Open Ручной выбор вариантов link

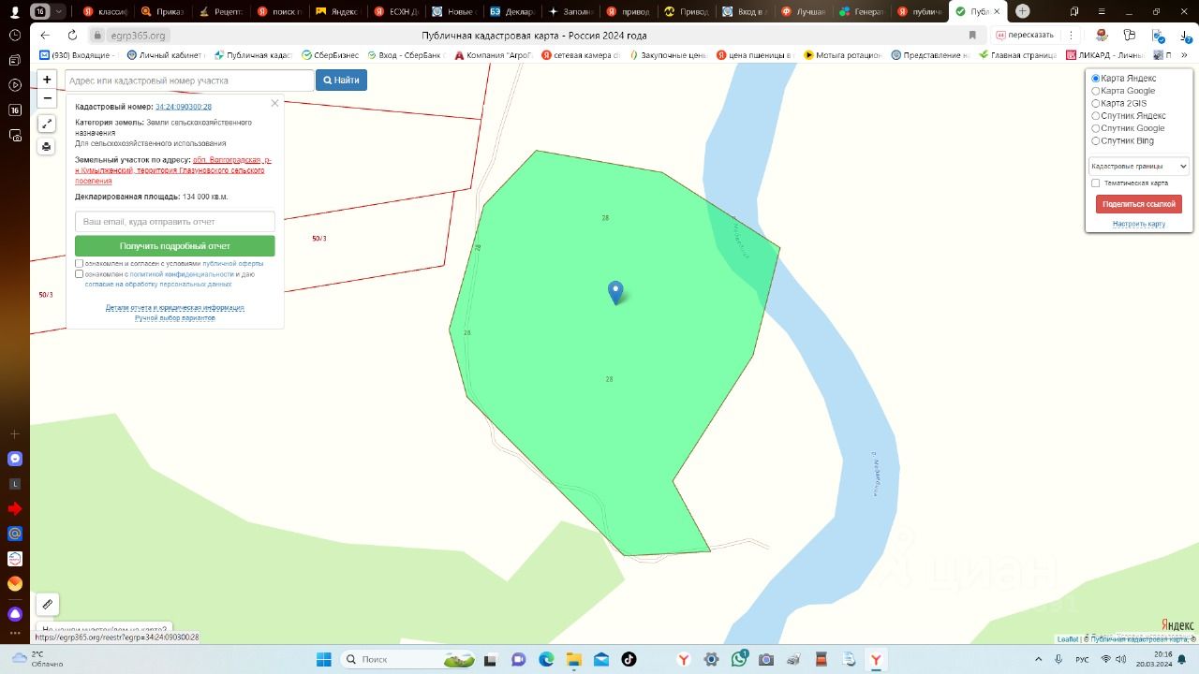pos(175,318)
